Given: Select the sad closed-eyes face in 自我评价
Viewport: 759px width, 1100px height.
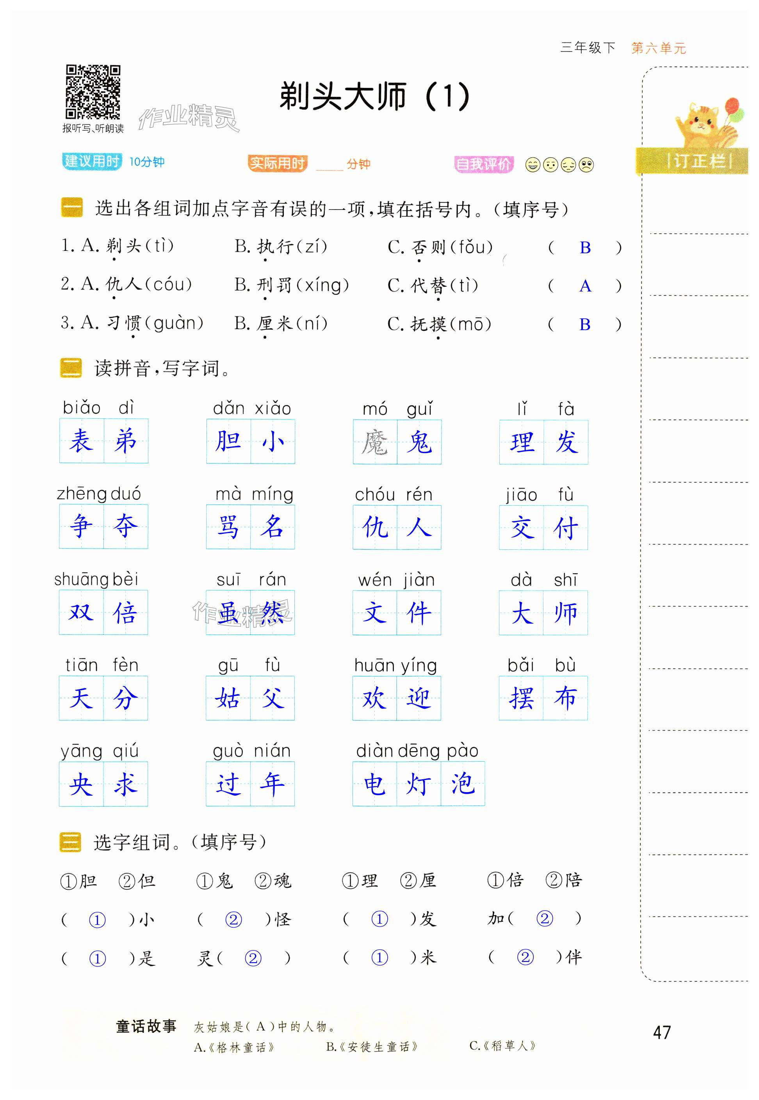Looking at the screenshot, I should pyautogui.click(x=568, y=165).
